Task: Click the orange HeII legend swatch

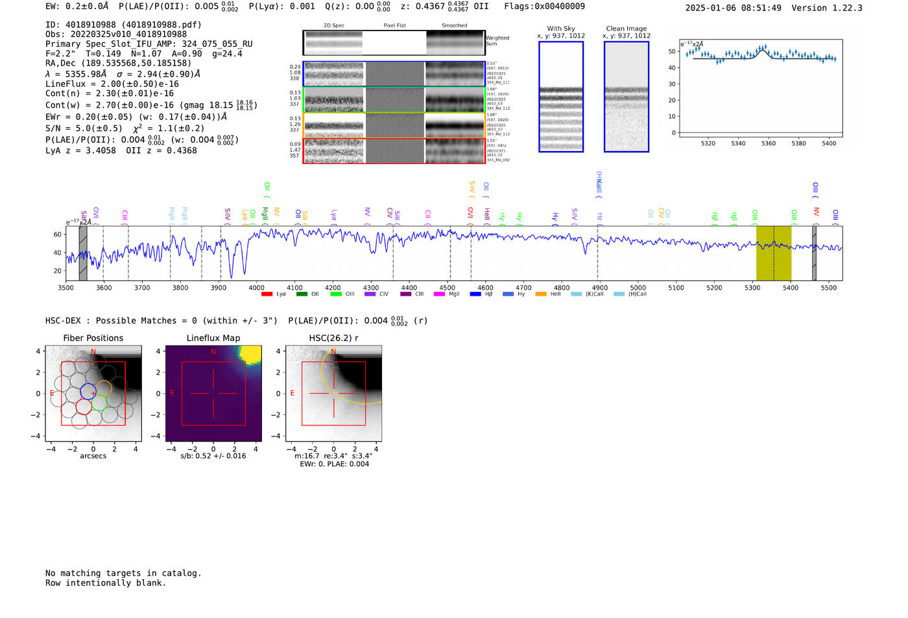Action: pyautogui.click(x=541, y=294)
